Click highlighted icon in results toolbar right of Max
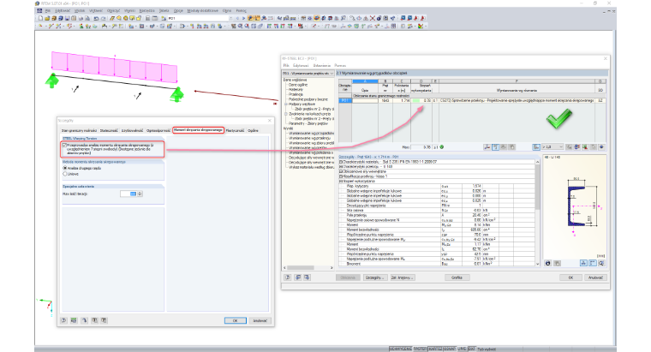Screen dimensions: 651x352 pyautogui.click(x=495, y=147)
